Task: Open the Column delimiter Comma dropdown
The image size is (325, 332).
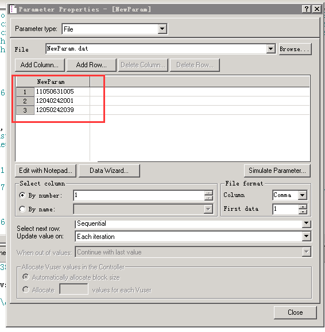Action: [x=303, y=195]
